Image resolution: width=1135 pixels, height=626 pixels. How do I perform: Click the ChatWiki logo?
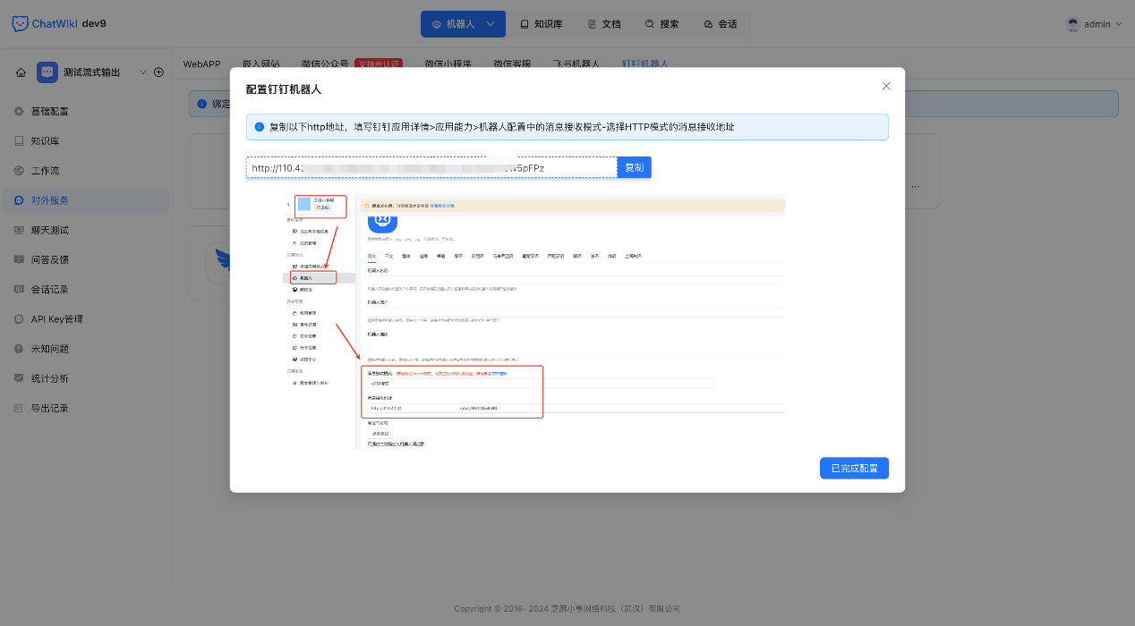45,24
